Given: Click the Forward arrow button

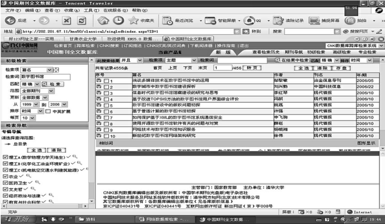Looking at the screenshot, I should (44, 20).
